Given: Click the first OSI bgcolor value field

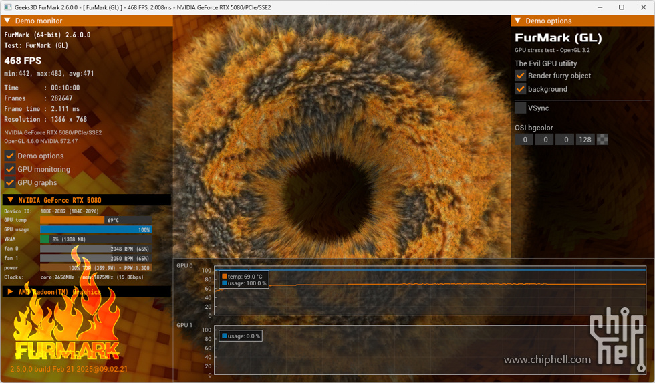Looking at the screenshot, I should point(524,140).
